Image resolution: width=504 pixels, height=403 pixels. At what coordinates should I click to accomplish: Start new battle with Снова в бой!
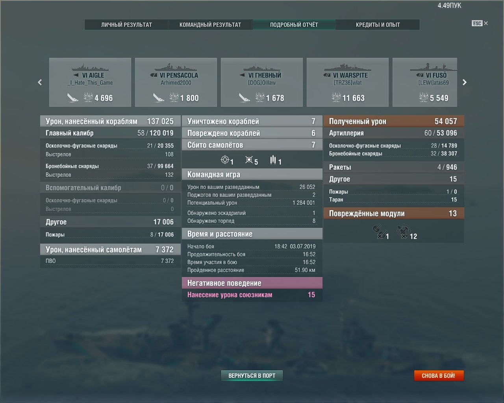click(x=439, y=376)
